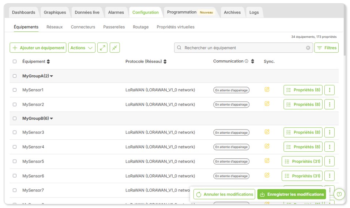Click MySensor4 sync edit icon
The height and width of the screenshot is (208, 350).
[267, 146]
